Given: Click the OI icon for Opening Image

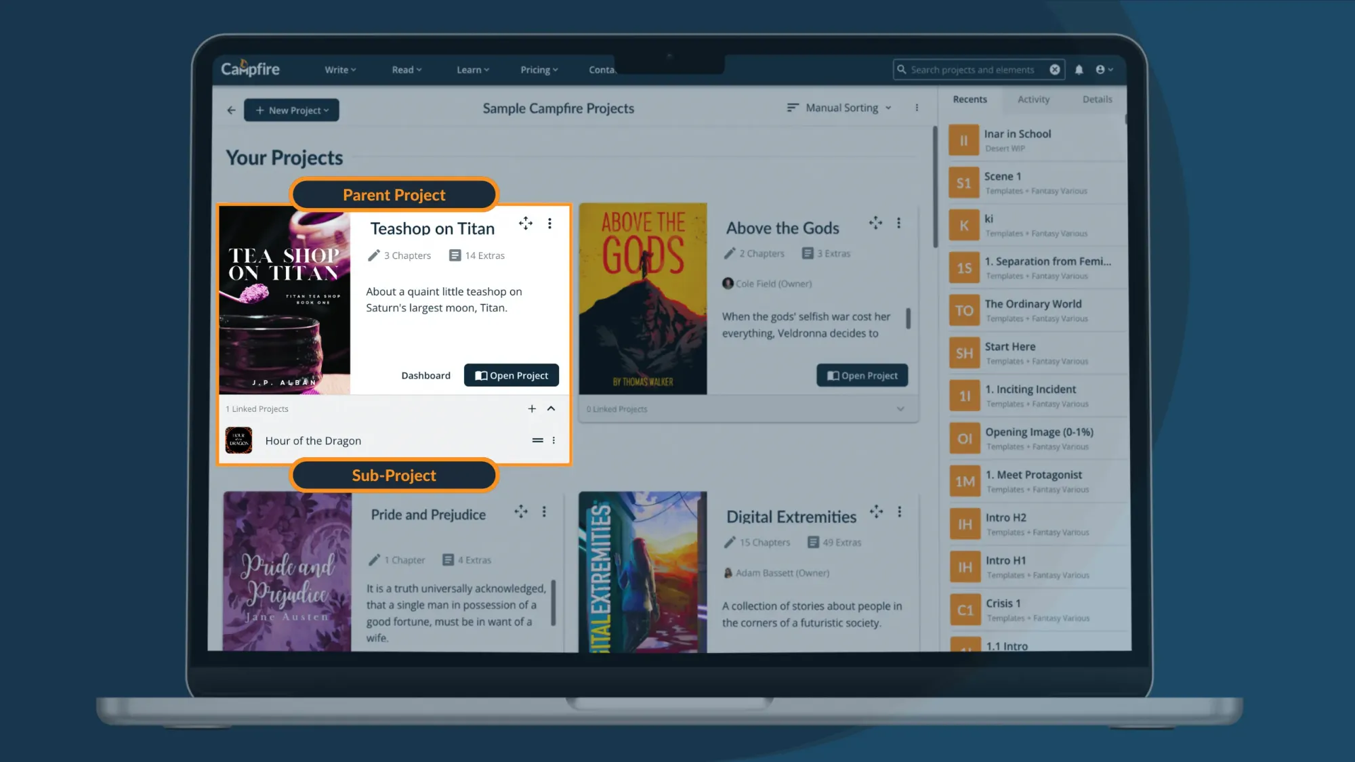Looking at the screenshot, I should point(965,439).
